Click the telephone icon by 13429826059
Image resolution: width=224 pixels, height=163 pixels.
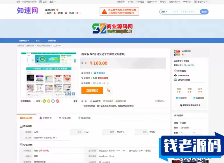[x=176, y=80]
